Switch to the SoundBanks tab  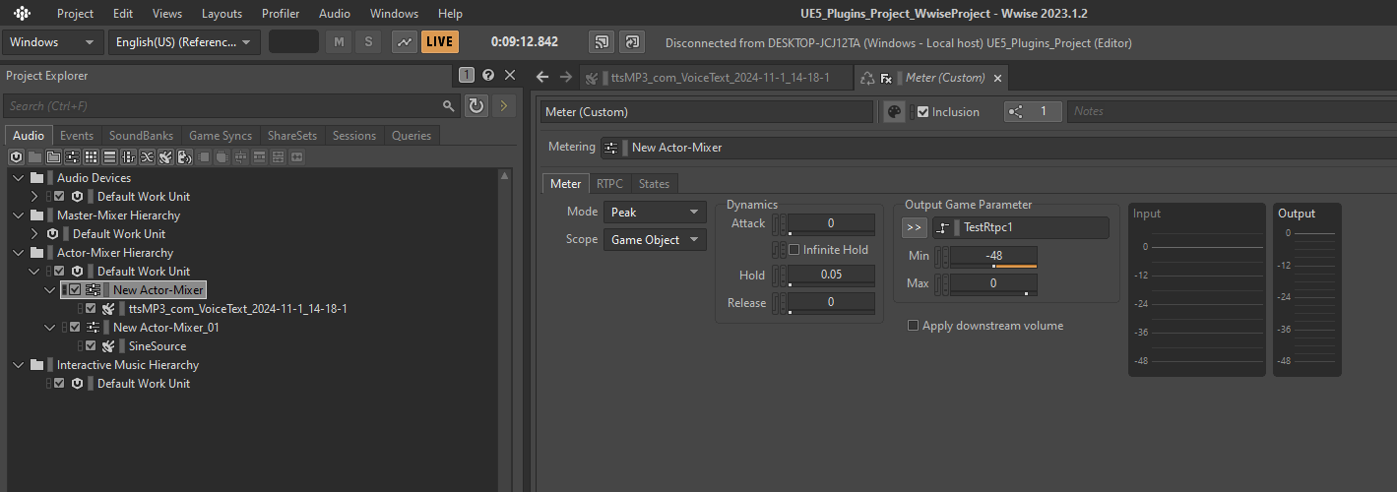141,136
